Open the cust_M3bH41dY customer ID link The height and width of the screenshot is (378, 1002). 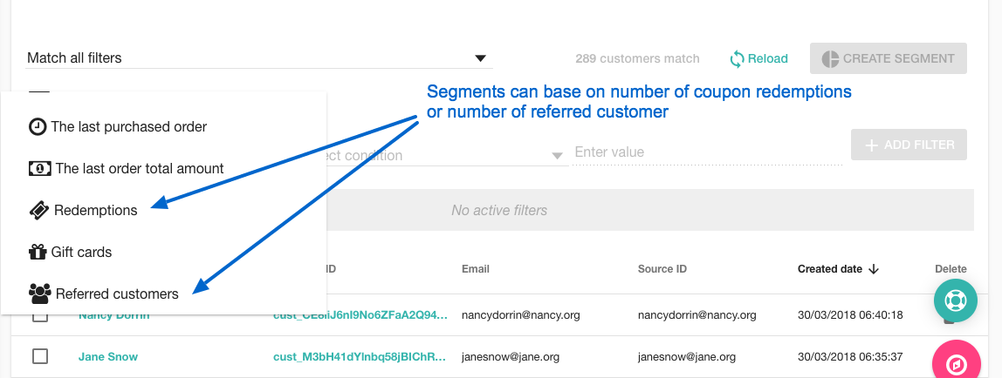point(360,357)
